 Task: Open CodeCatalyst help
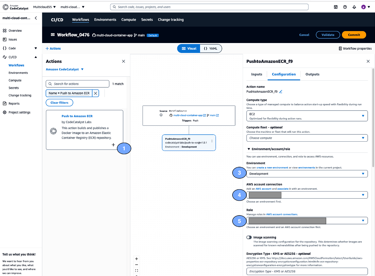point(345,7)
